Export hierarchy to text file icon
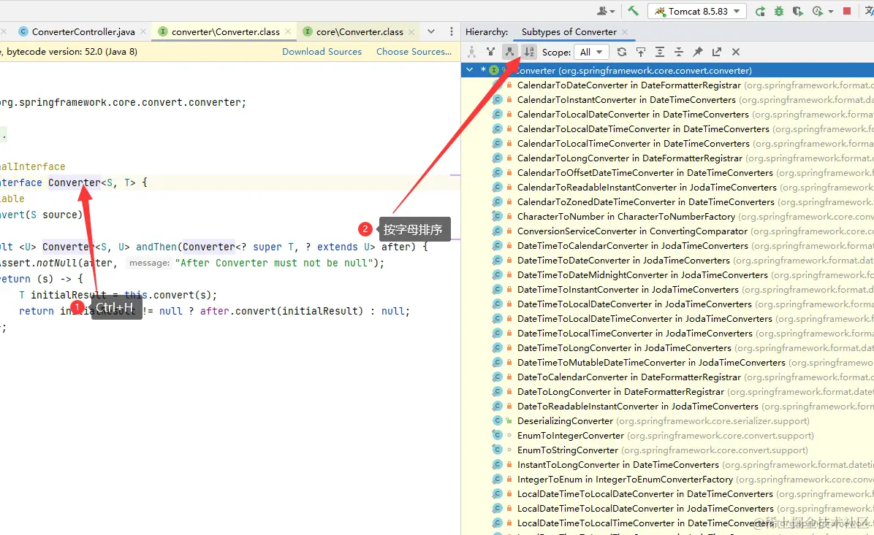874x535 pixels. [717, 52]
